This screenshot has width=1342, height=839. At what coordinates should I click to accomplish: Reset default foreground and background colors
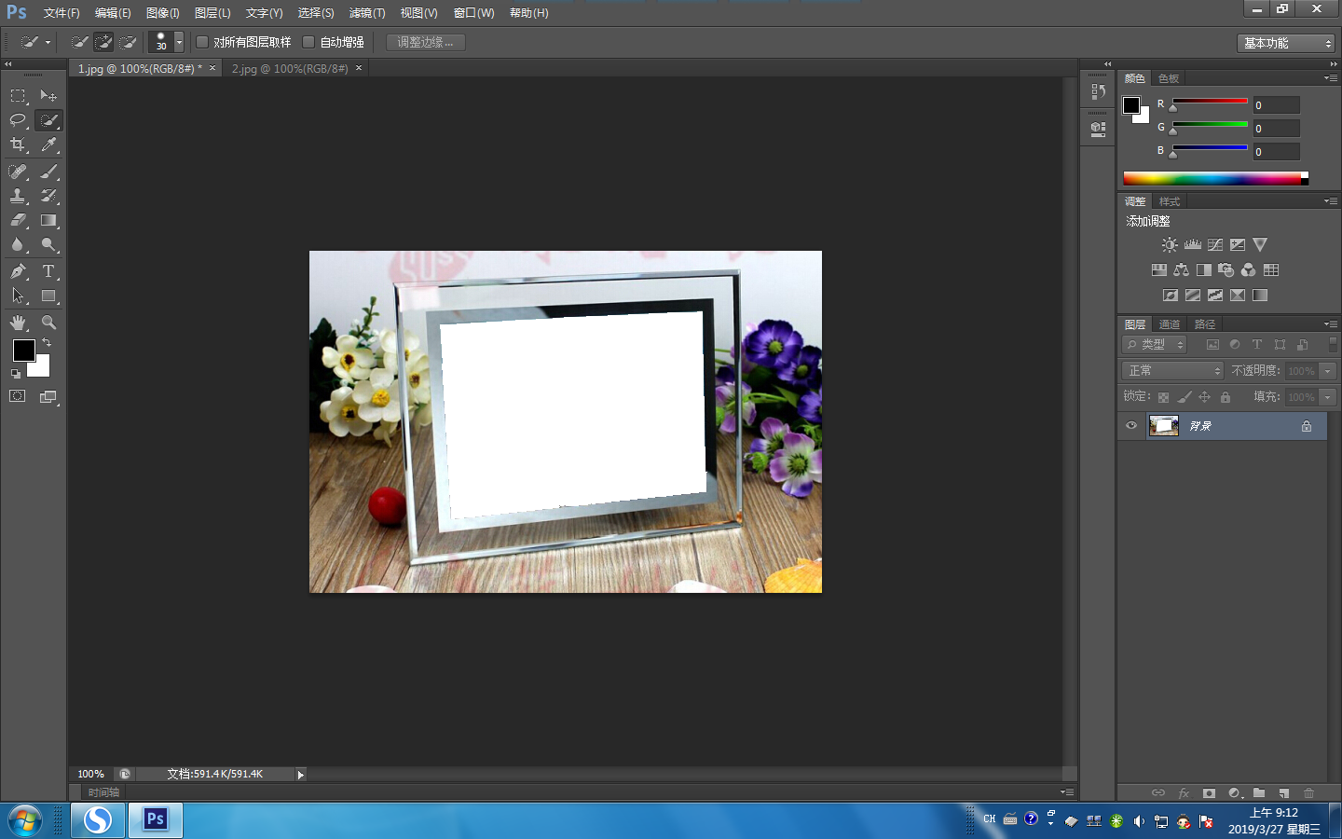tap(15, 374)
